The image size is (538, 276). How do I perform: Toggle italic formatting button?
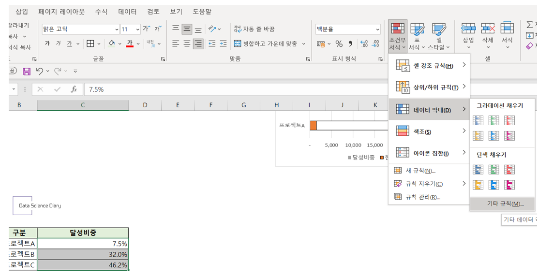point(59,44)
